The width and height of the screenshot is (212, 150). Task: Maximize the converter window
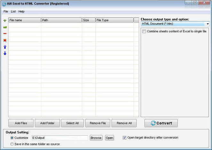coord(195,3)
